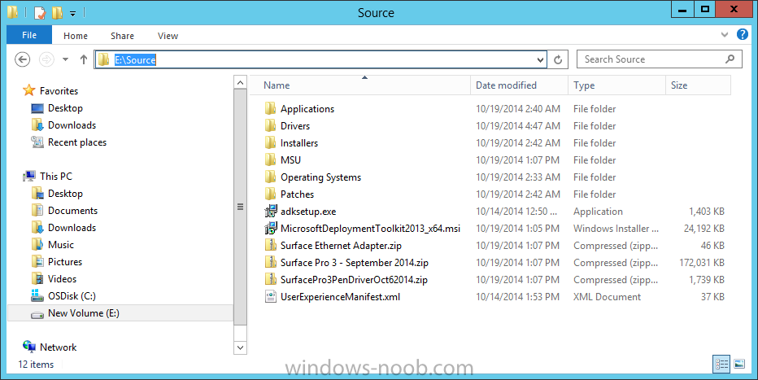Image resolution: width=758 pixels, height=380 pixels.
Task: Select the Patches folder icon
Action: 270,194
